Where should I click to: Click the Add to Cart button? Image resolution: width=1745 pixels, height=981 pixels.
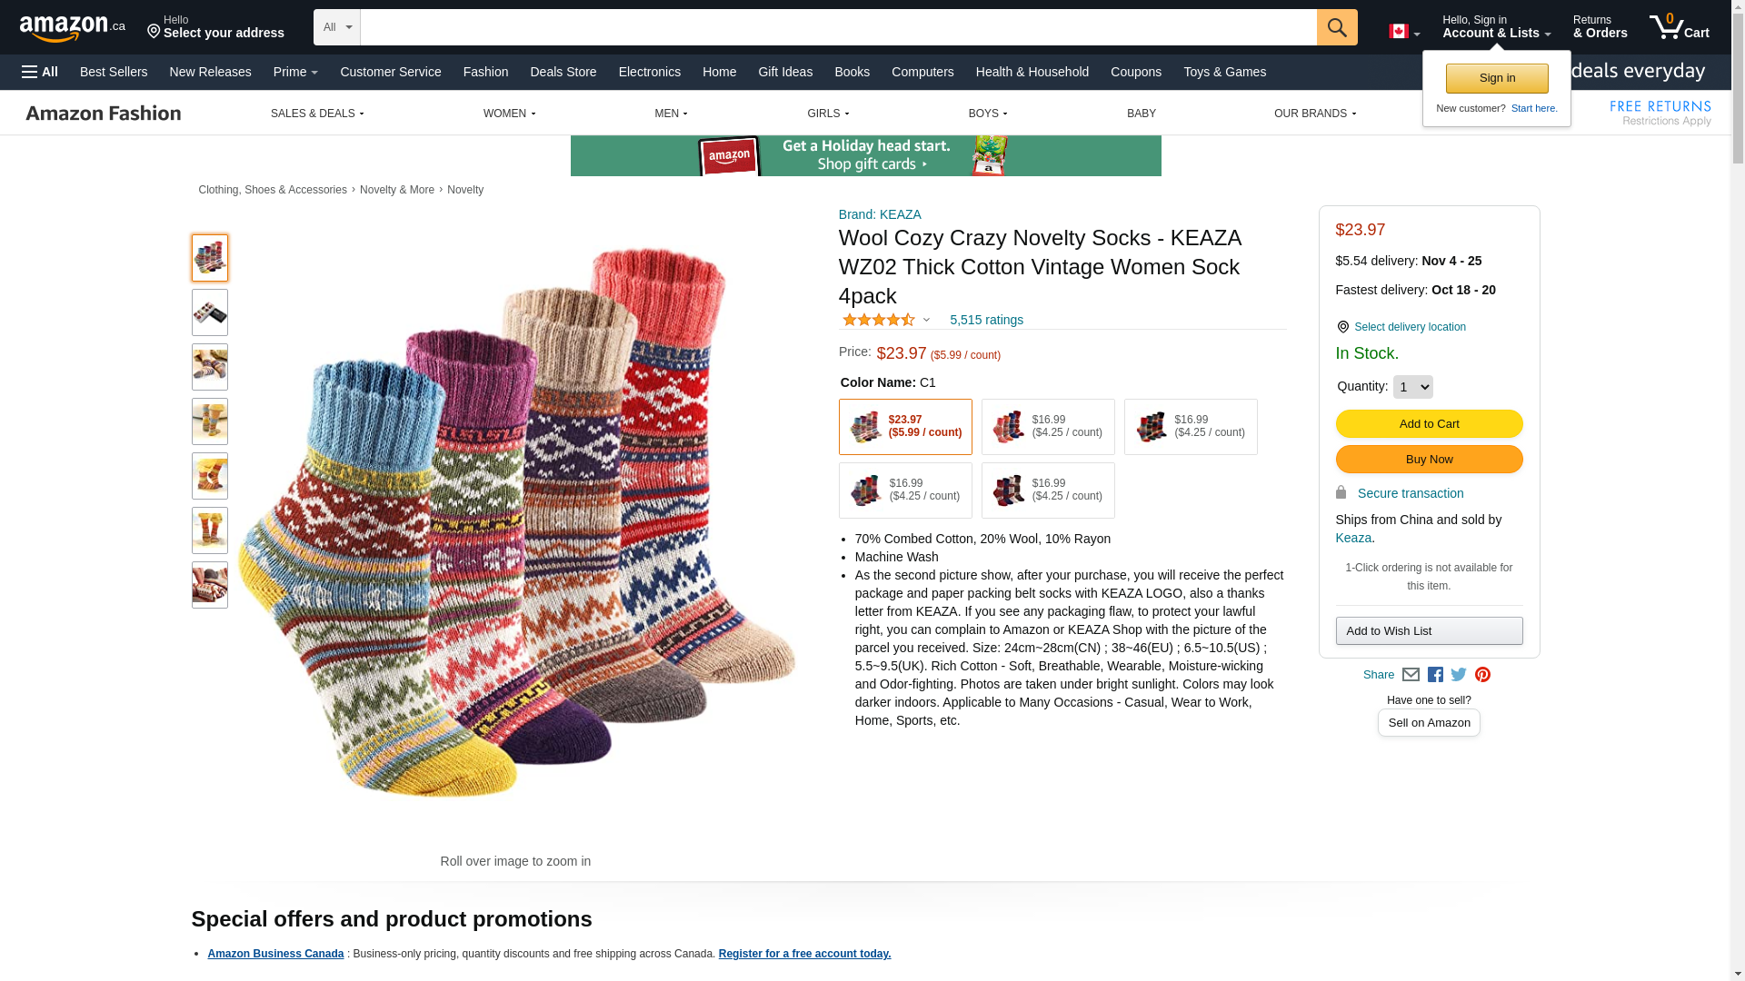[x=1429, y=424]
